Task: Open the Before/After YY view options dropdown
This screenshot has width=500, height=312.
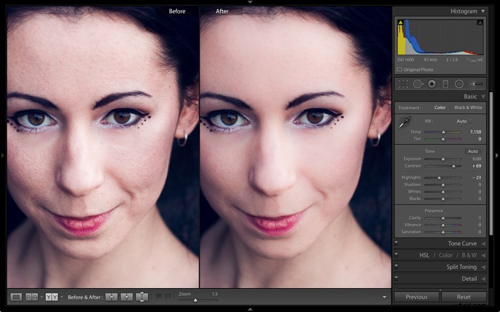Action: (61, 297)
